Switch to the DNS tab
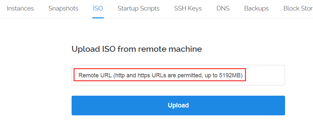This screenshot has height=135, width=313. (223, 9)
